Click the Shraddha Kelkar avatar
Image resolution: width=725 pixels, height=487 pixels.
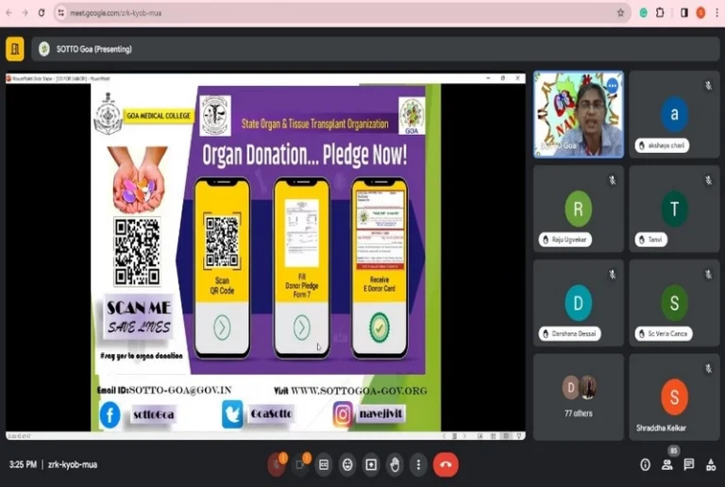click(674, 396)
